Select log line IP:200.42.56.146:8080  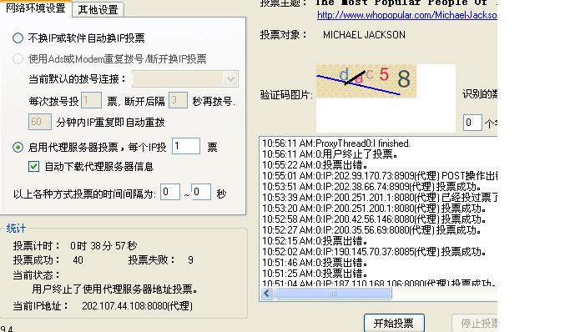[374, 219]
